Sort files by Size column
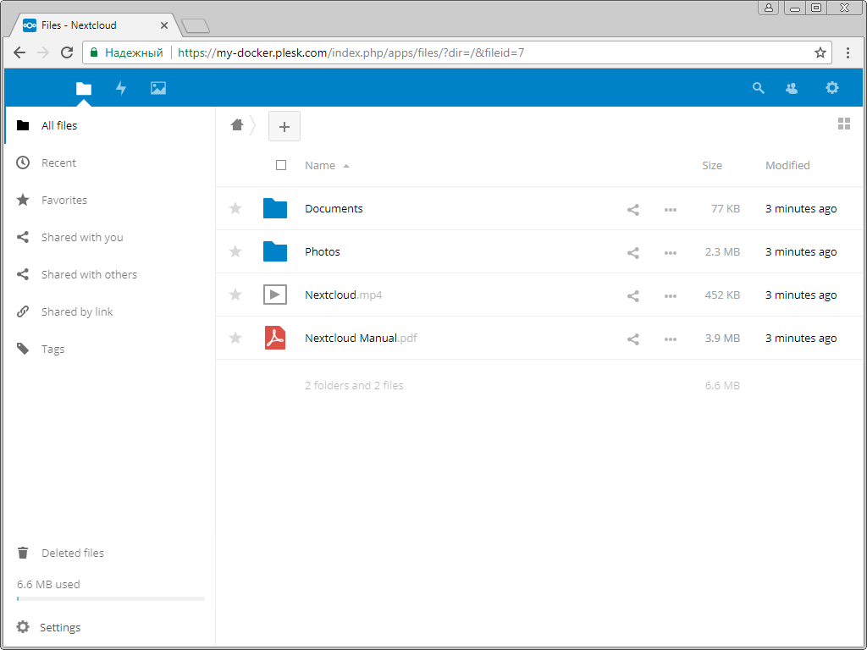This screenshot has width=867, height=650. (x=712, y=165)
